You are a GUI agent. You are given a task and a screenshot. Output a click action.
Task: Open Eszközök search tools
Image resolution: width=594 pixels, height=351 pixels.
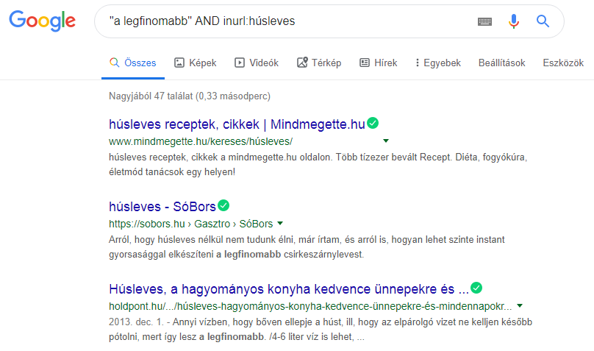(x=563, y=63)
